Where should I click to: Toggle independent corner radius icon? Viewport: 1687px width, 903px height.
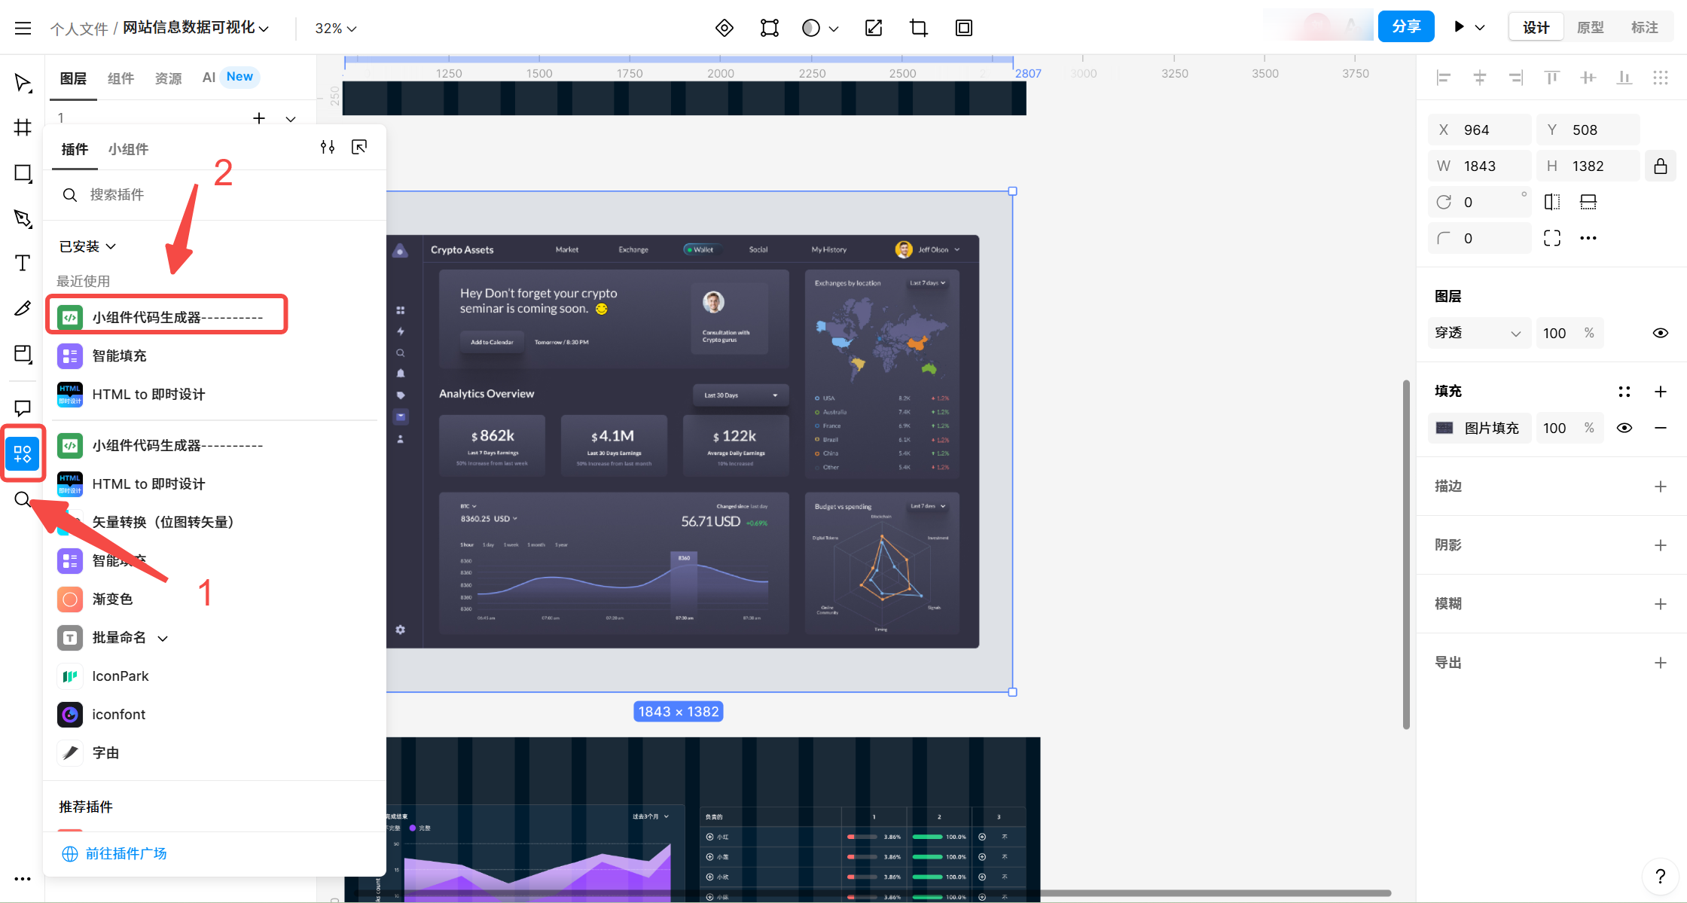1552,238
